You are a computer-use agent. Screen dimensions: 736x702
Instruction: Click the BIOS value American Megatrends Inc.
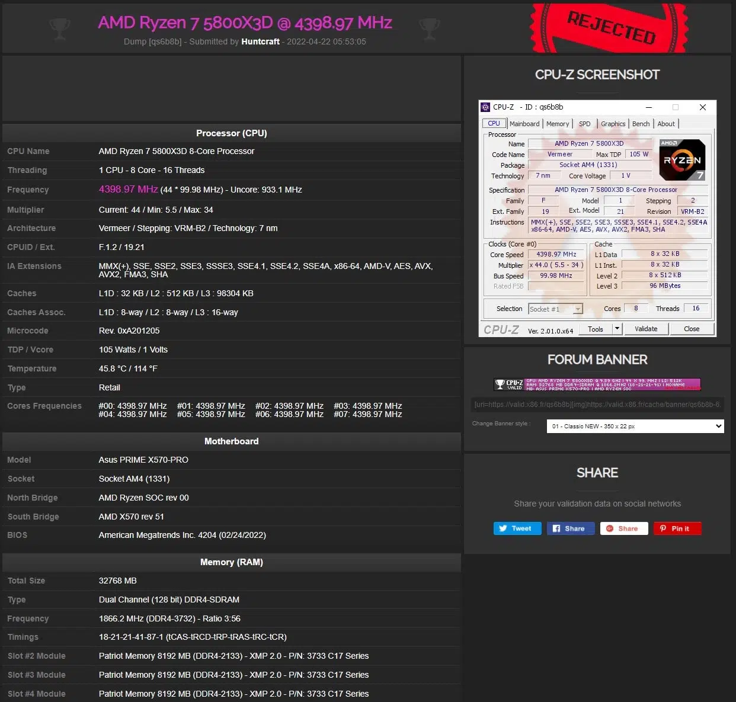point(183,535)
